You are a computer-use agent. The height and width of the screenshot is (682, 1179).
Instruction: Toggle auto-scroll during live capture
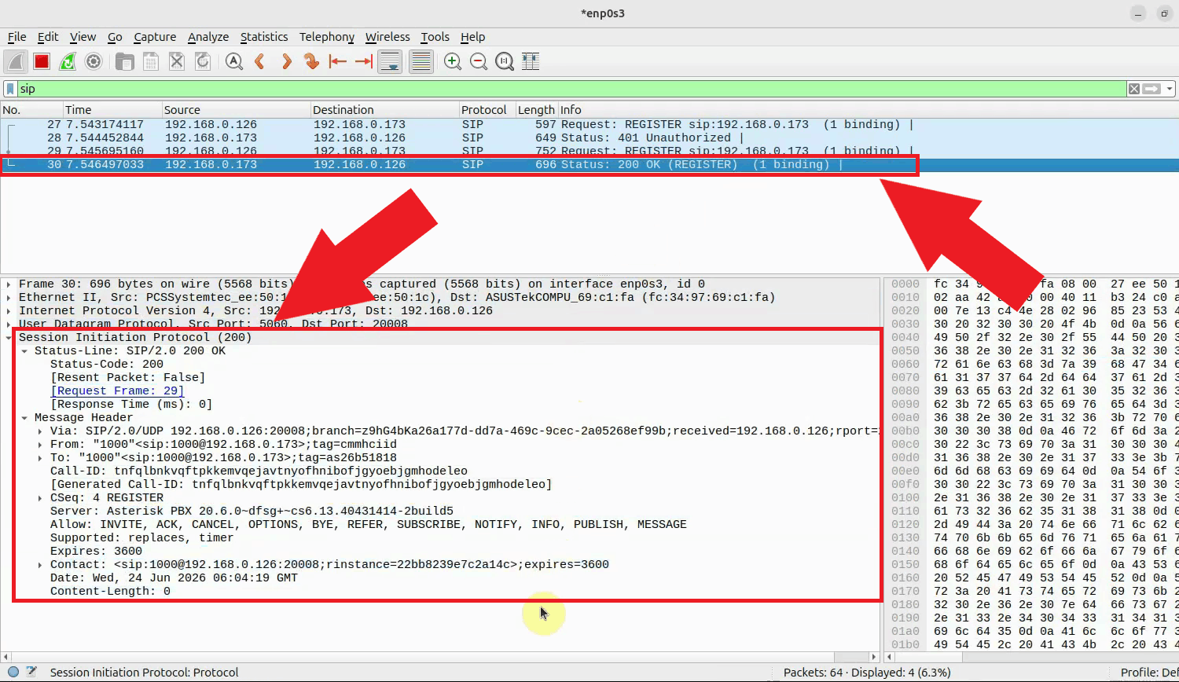[390, 61]
